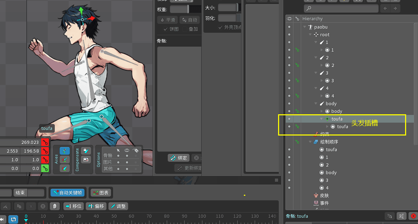Toggle the 叠加 checkbox
418x224 pixels.
tap(185, 29)
